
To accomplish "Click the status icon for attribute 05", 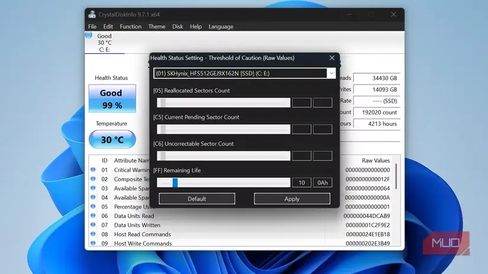I will pyautogui.click(x=93, y=206).
